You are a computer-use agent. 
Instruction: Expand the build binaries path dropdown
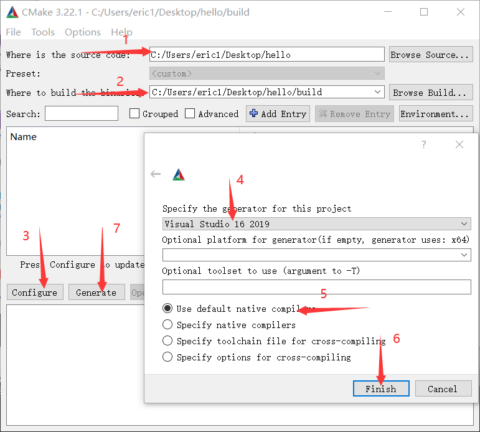tap(378, 92)
